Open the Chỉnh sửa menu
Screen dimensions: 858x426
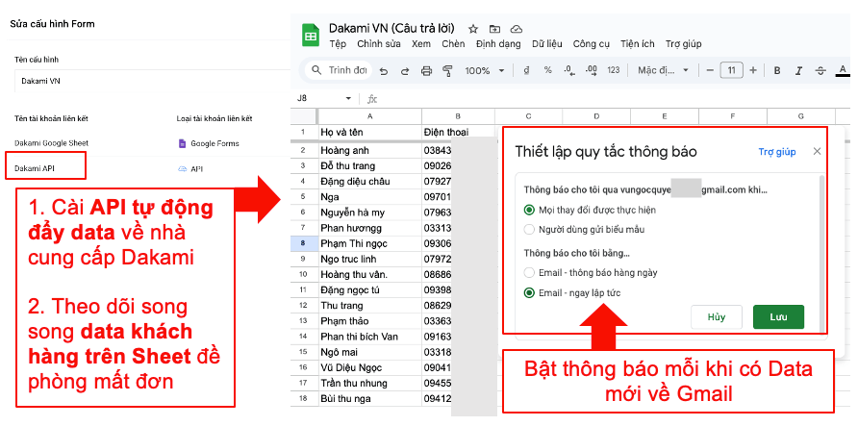(379, 43)
